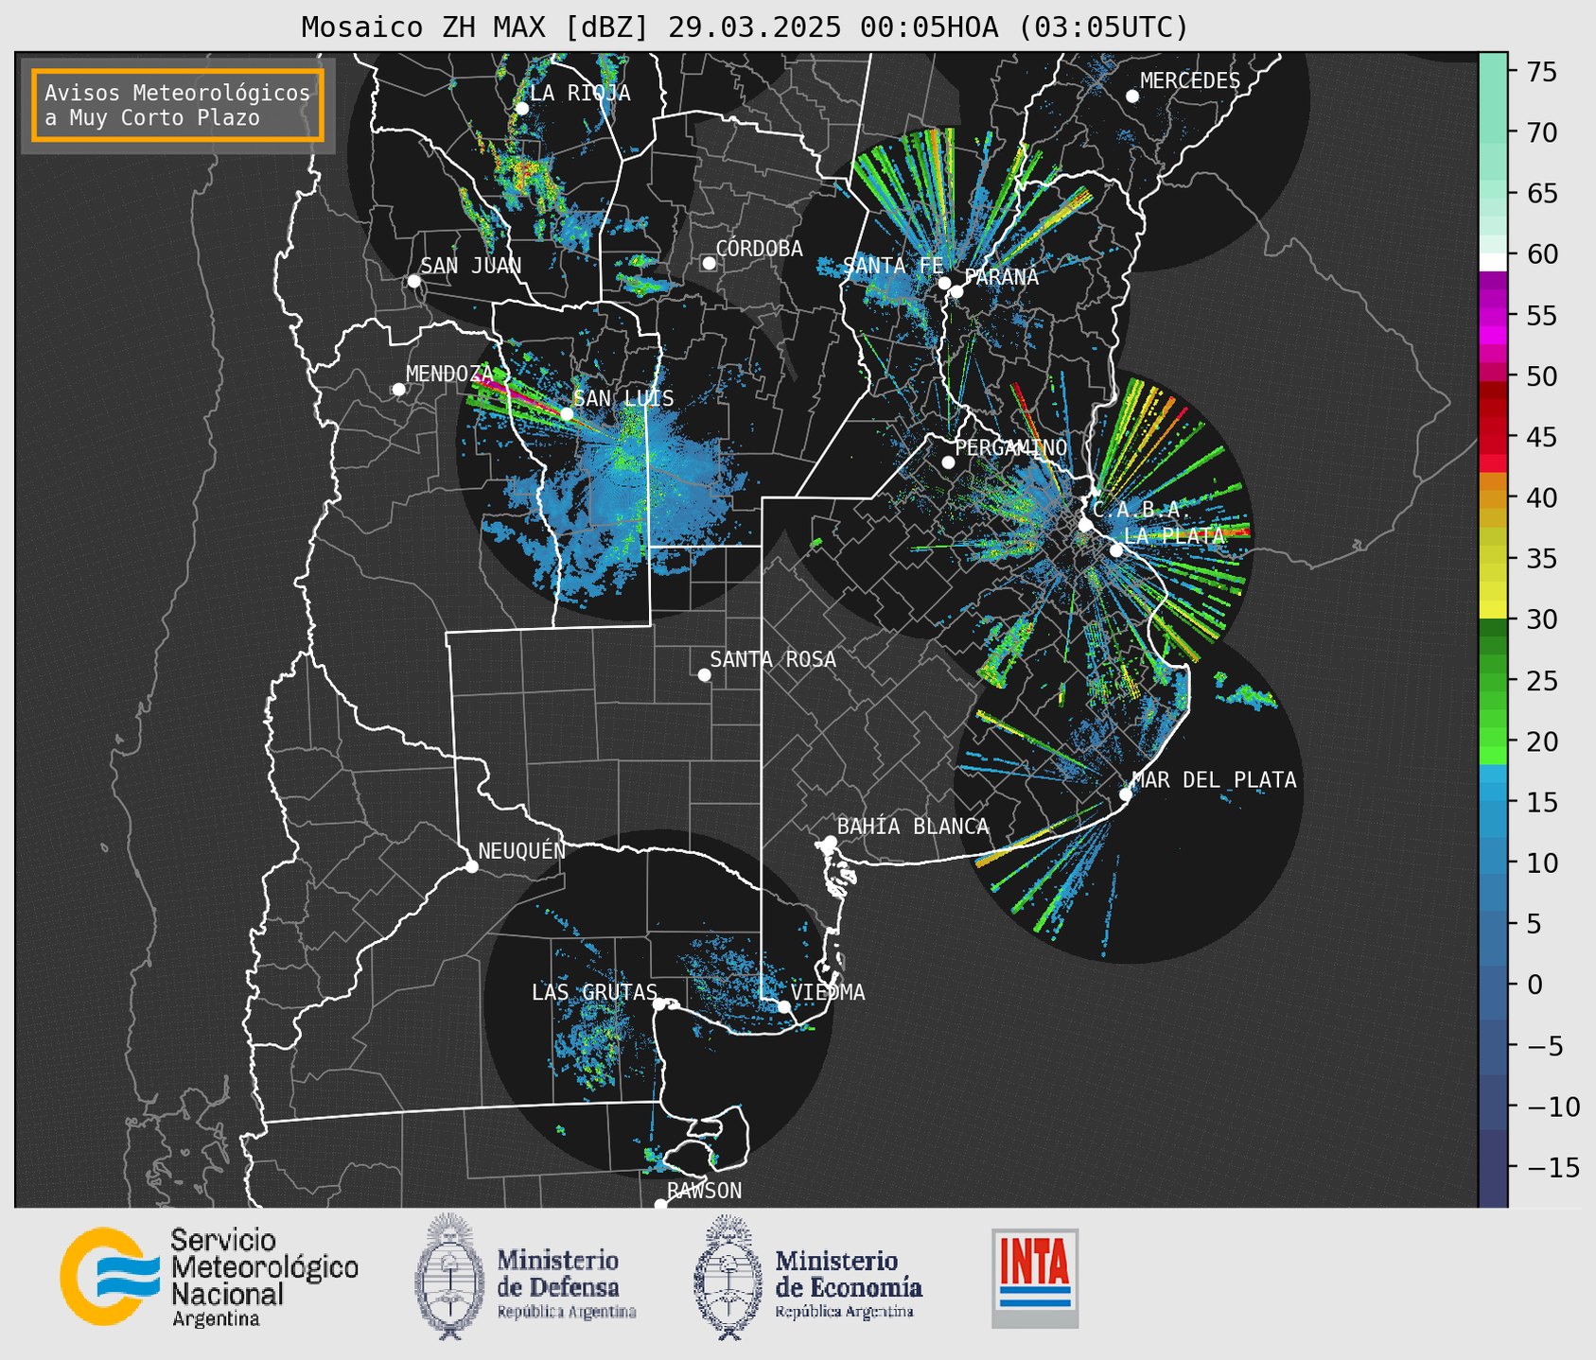The height and width of the screenshot is (1360, 1596).
Task: Click the Paraná city marker
Action: (956, 291)
